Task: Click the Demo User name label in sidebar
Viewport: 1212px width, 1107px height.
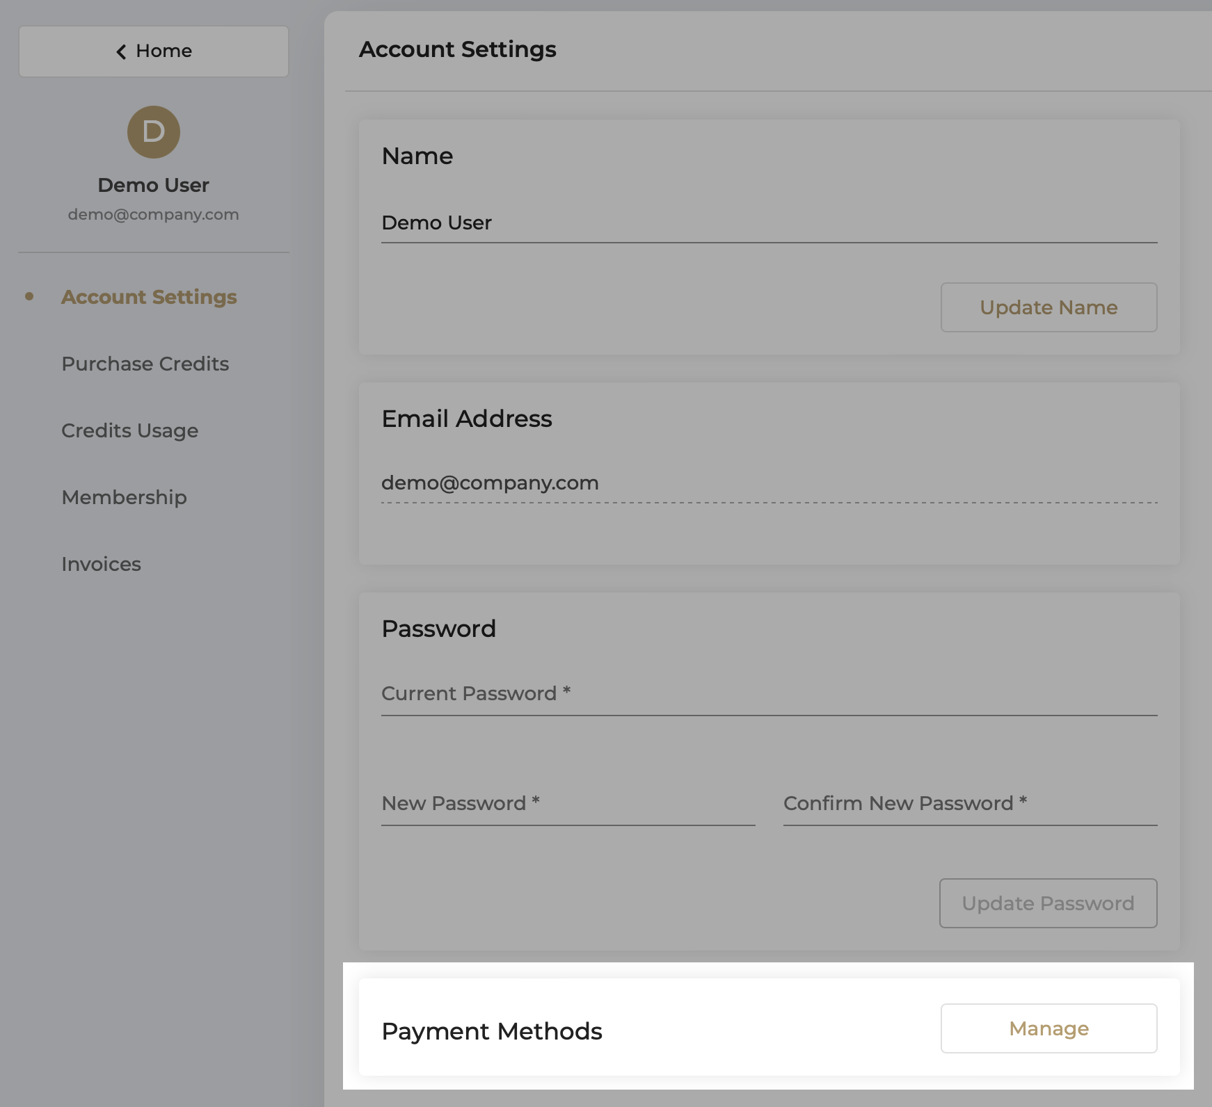Action: click(x=153, y=185)
